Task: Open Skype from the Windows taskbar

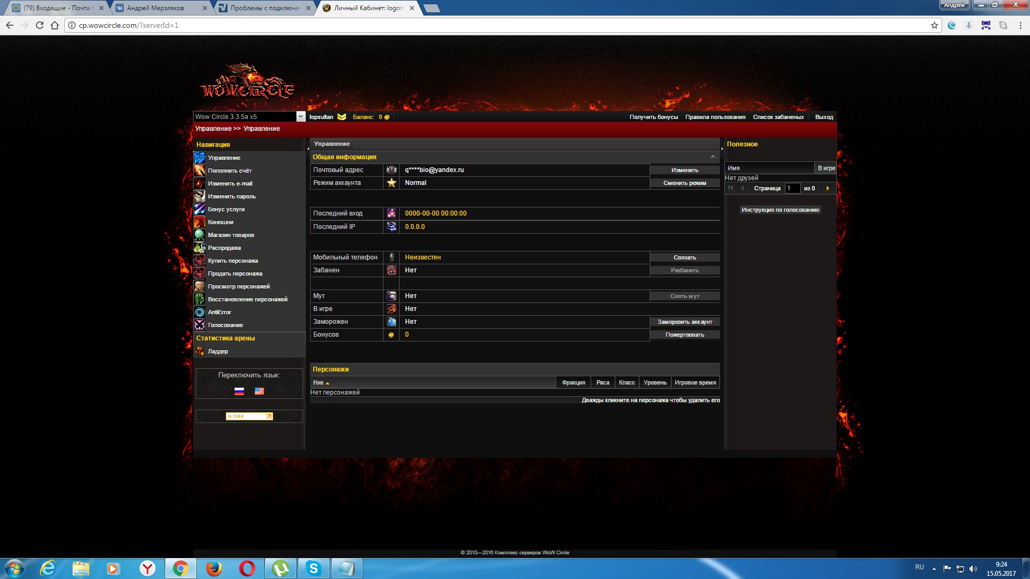Action: click(x=313, y=568)
